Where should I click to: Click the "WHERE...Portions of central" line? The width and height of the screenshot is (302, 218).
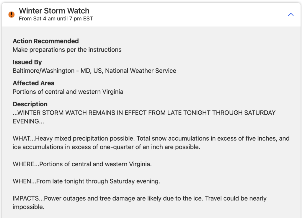pyautogui.click(x=82, y=164)
